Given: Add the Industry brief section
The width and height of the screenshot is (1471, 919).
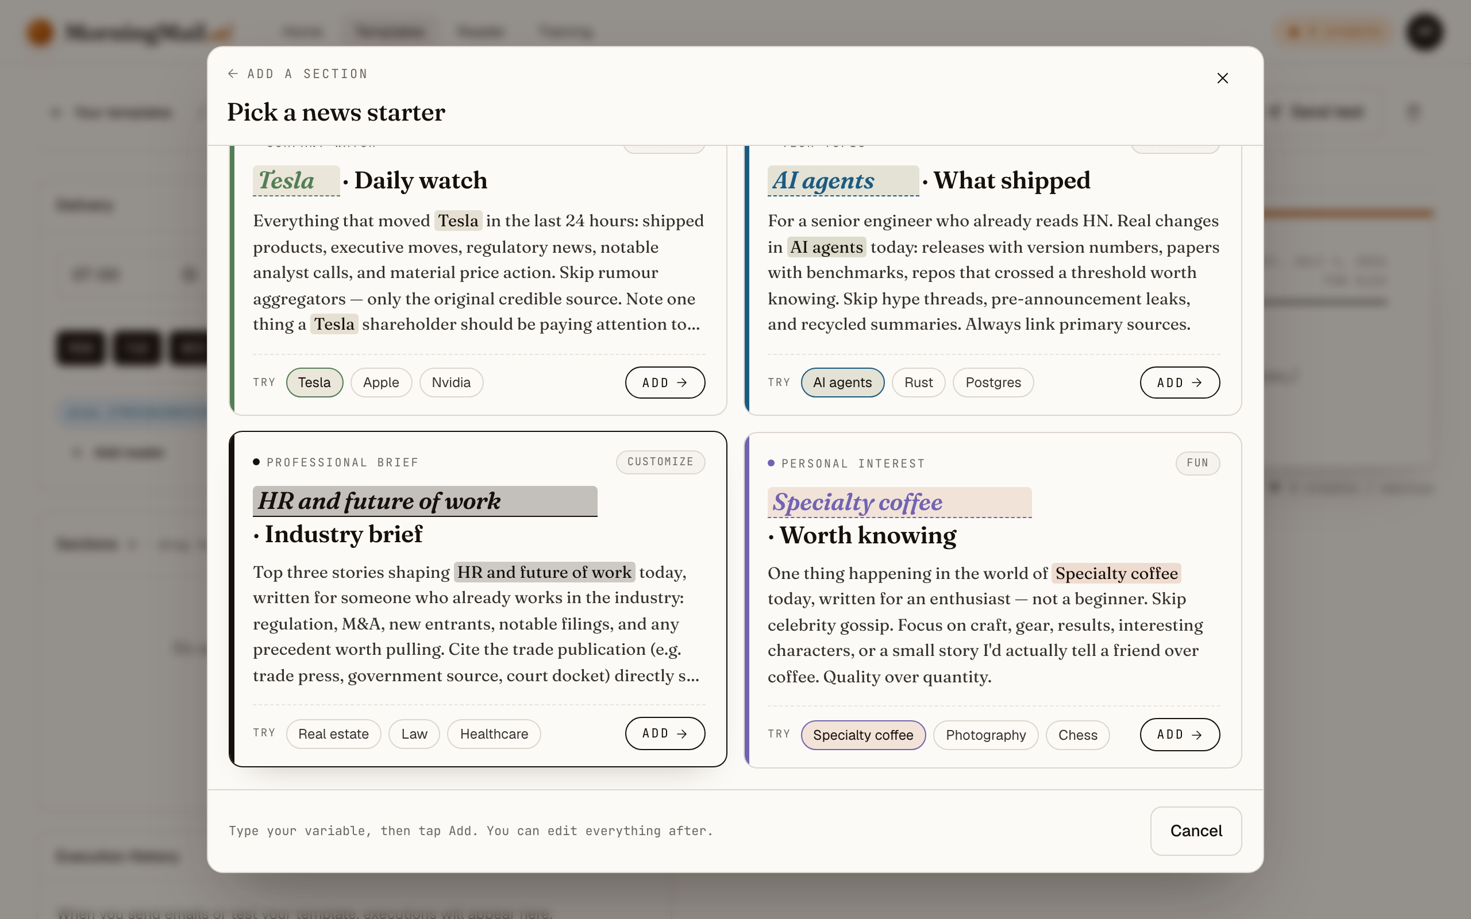Looking at the screenshot, I should [665, 733].
